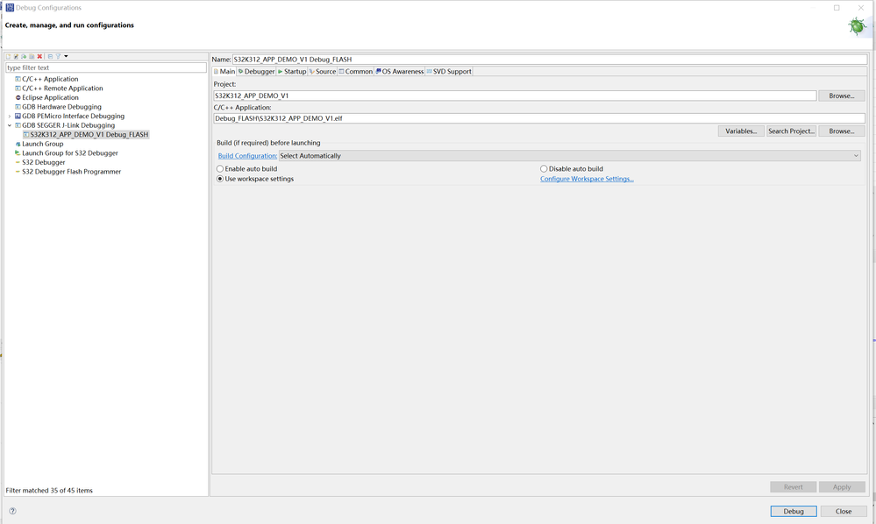Click the C/C++ Application path field
Image resolution: width=876 pixels, height=524 pixels.
[539, 118]
